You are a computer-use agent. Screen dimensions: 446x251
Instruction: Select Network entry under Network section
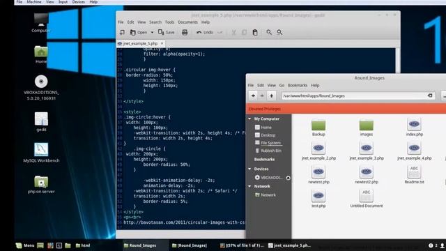(x=265, y=195)
